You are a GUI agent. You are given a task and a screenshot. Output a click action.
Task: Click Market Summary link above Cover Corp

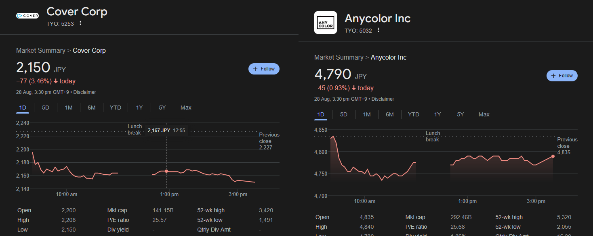coord(41,50)
